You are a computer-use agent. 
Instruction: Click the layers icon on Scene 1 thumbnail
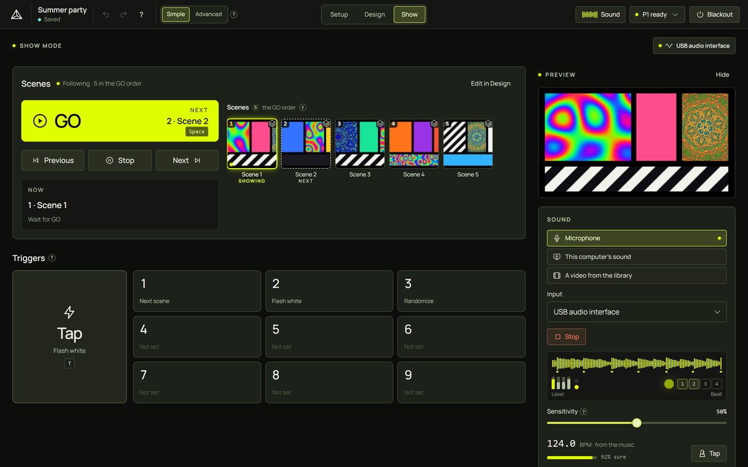point(272,123)
